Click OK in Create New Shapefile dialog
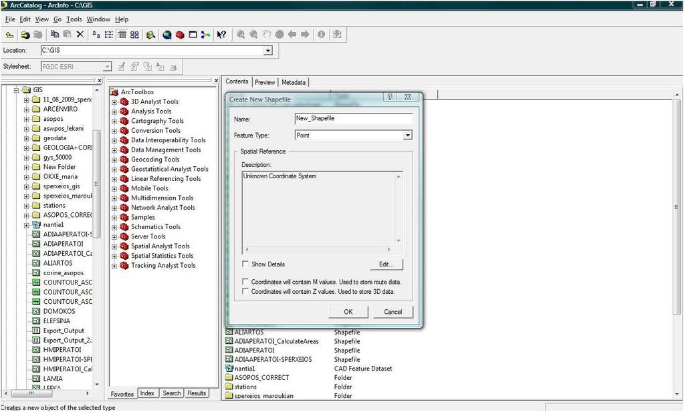684x412 pixels. coord(348,312)
